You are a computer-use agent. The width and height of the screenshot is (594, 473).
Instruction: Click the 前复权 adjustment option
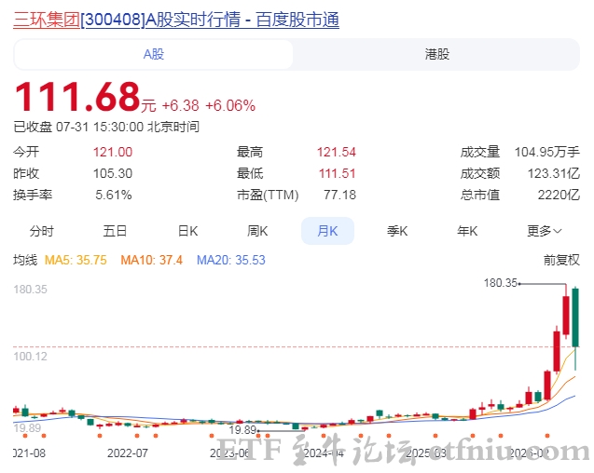tap(561, 260)
